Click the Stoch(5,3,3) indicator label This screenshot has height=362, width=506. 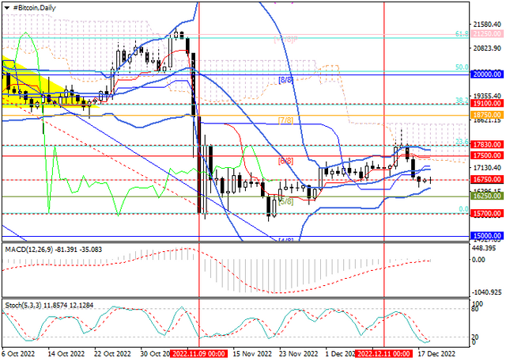pyautogui.click(x=23, y=306)
